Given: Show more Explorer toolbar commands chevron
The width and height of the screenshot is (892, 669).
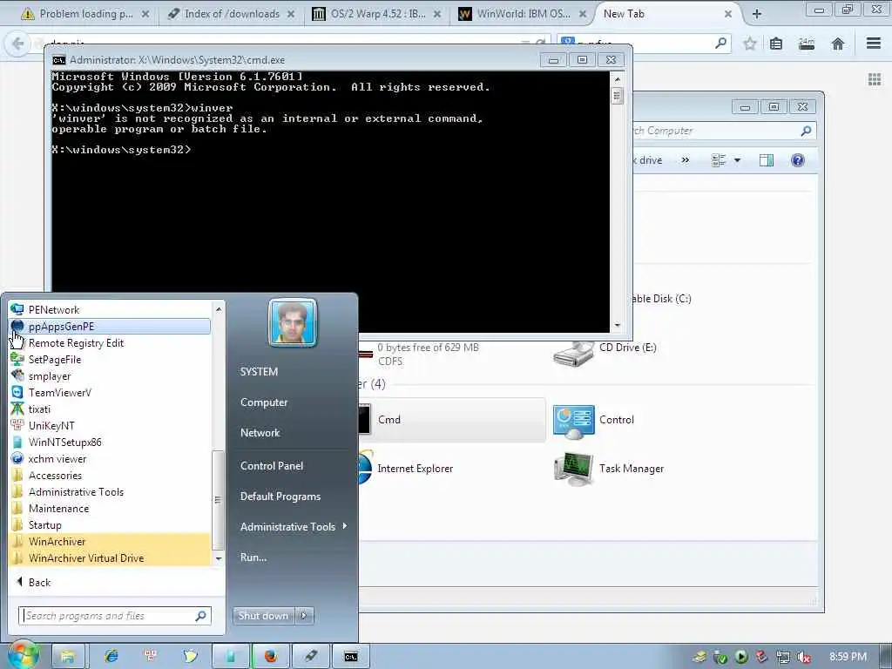Looking at the screenshot, I should coord(685,160).
